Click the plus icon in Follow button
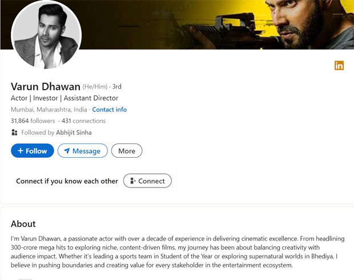354x280 pixels. pyautogui.click(x=21, y=151)
